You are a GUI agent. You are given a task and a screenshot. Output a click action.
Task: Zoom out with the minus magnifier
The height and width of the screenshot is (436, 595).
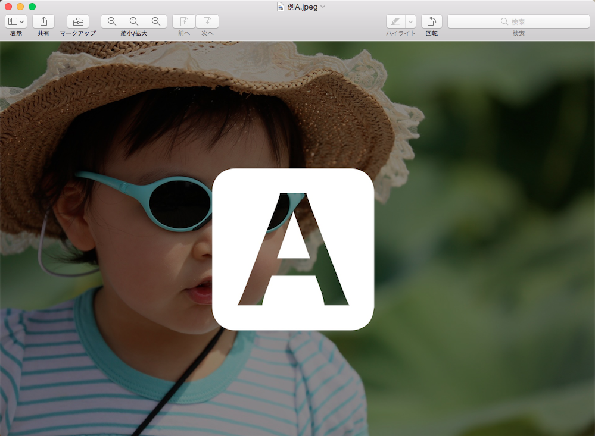112,21
